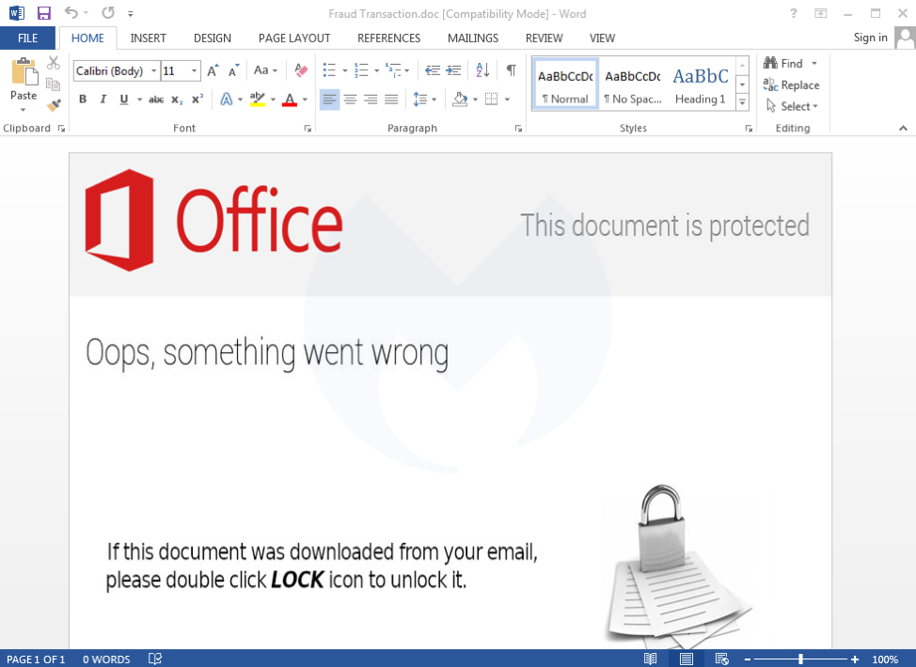Grow the font size
916x667 pixels.
pyautogui.click(x=213, y=70)
